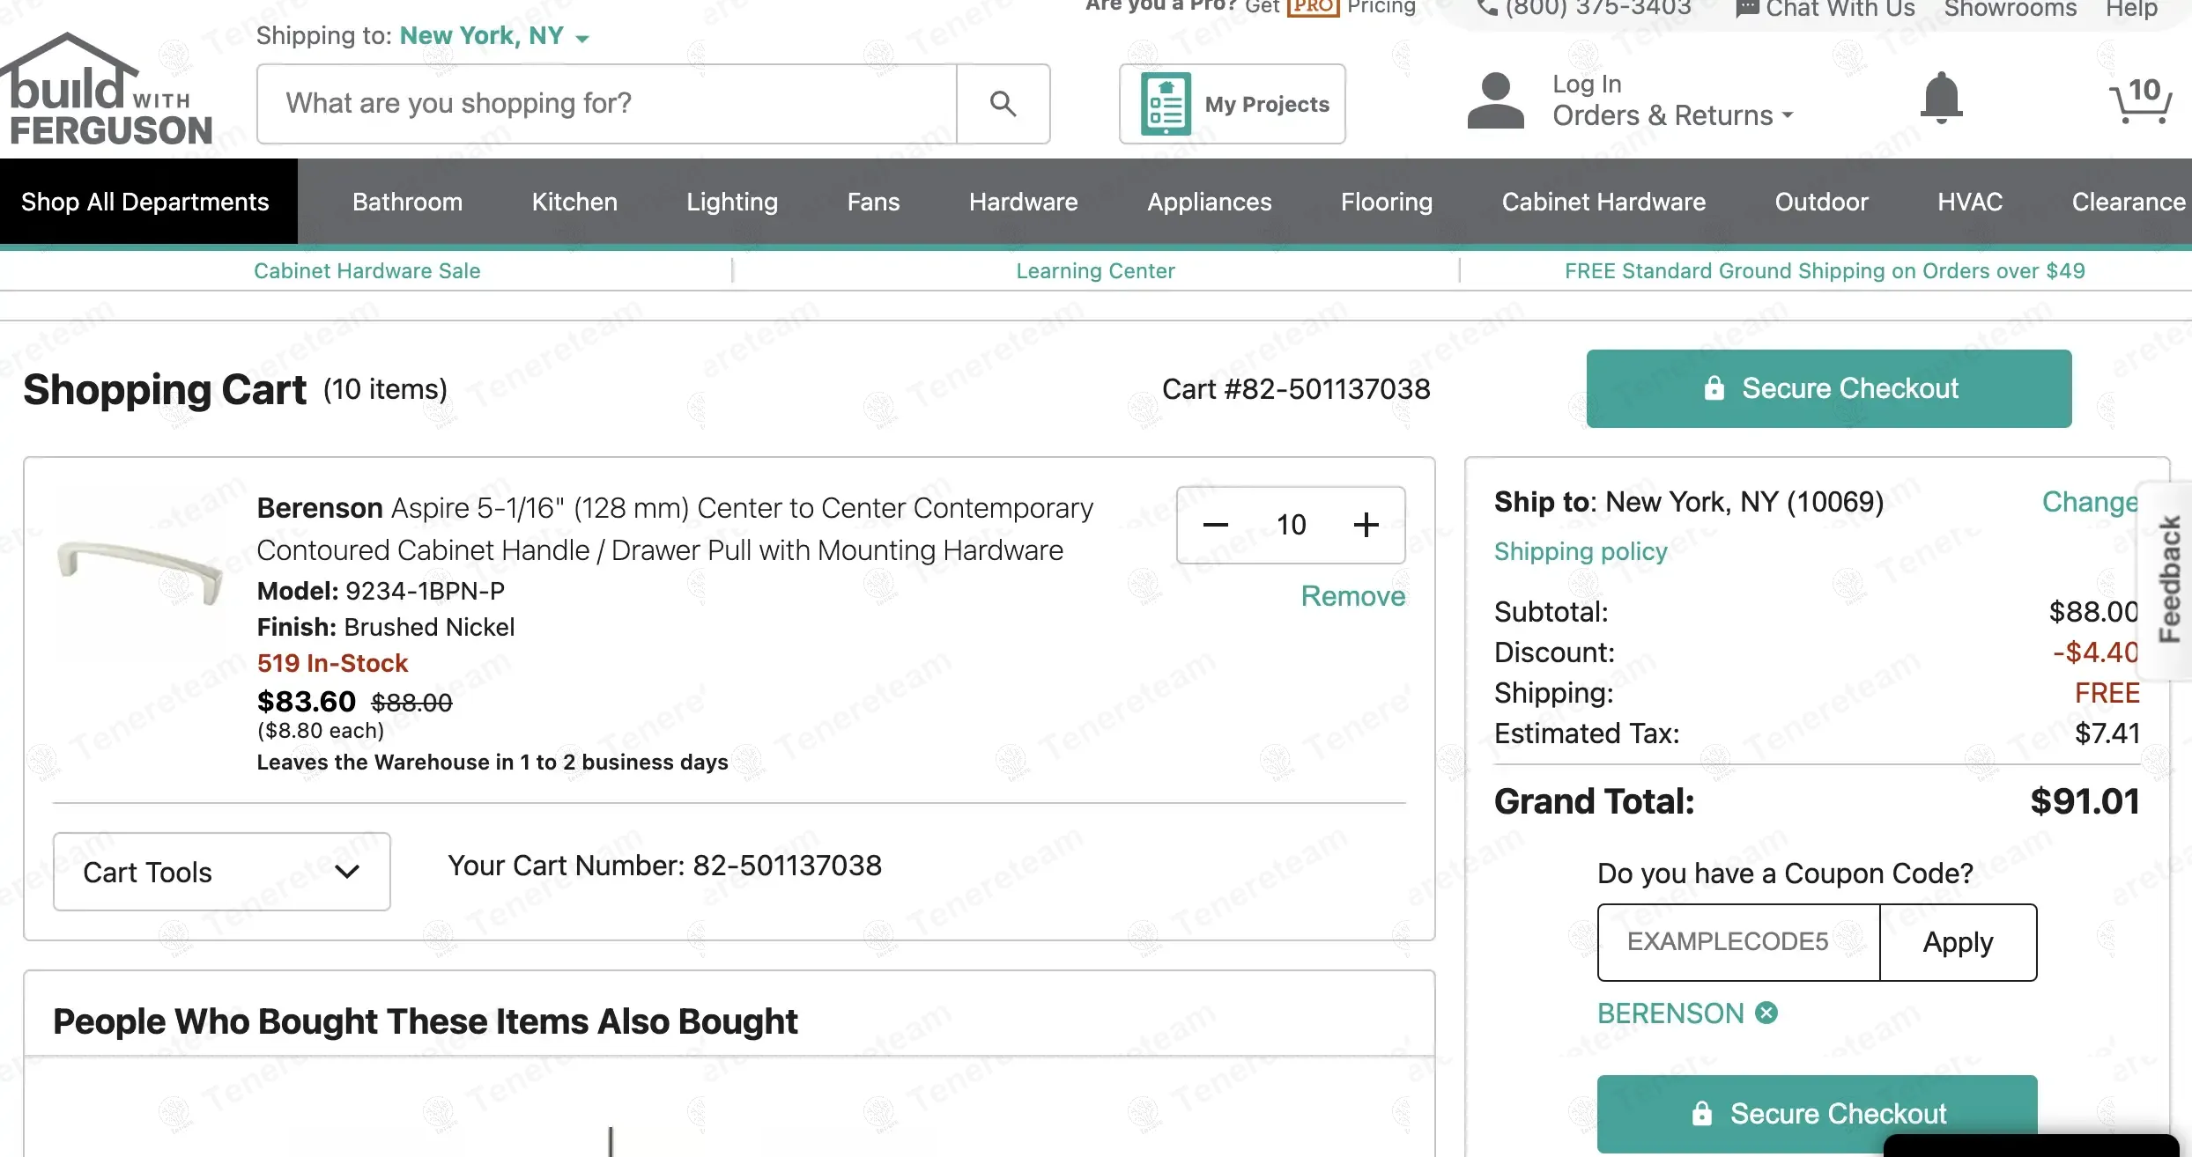
Task: Open the Berenson cabinet handle thumbnail
Action: pyautogui.click(x=140, y=572)
